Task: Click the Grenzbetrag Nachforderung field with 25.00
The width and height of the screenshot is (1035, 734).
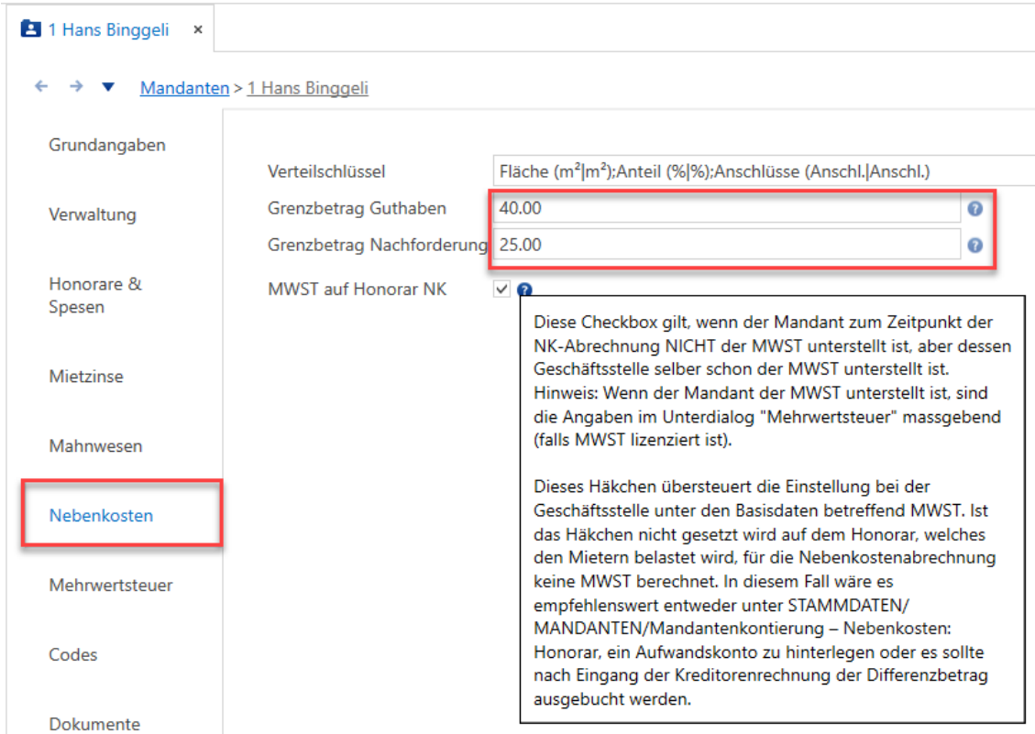Action: (x=727, y=245)
